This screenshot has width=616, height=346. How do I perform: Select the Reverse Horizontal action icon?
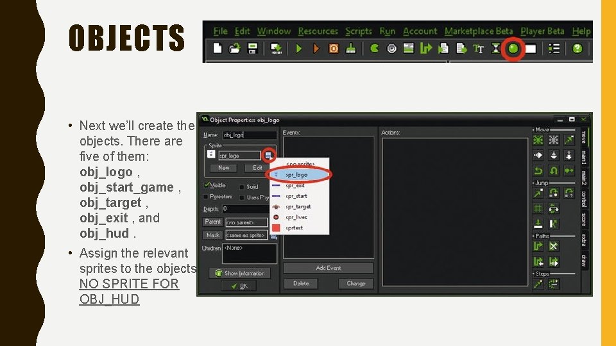pyautogui.click(x=538, y=170)
